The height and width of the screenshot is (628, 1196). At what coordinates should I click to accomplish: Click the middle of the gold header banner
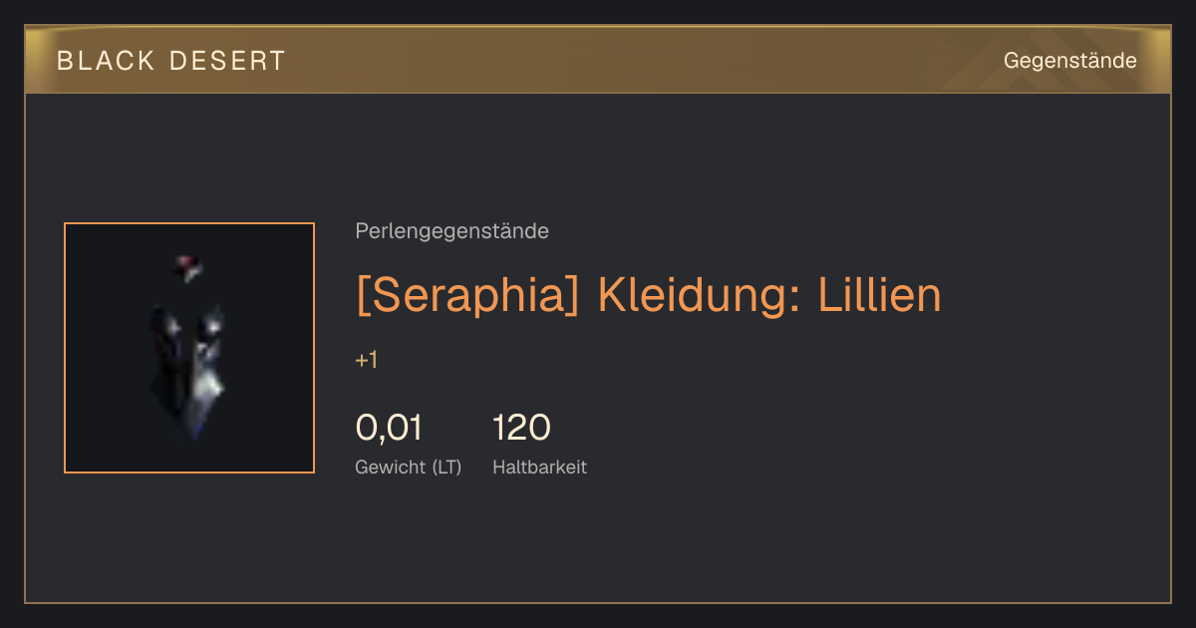pos(598,60)
